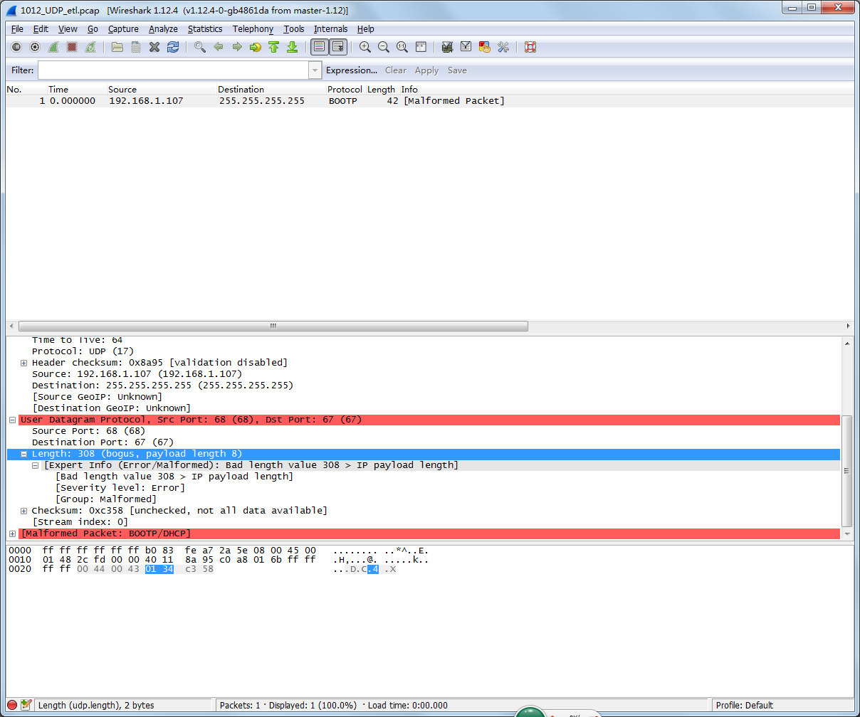Open display filter history dropdown
860x717 pixels.
tap(315, 70)
